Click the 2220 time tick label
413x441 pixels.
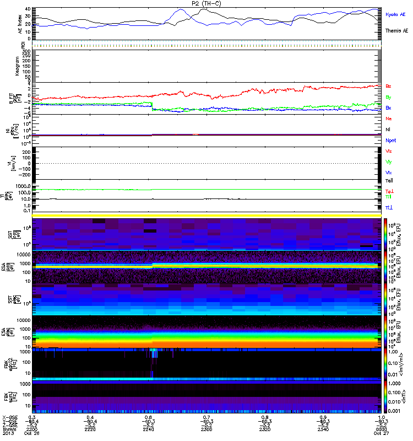coord(90,429)
